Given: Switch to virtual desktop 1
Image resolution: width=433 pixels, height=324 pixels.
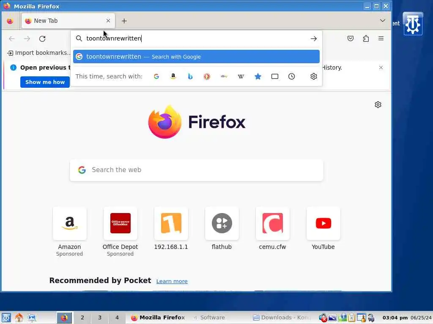Looking at the screenshot, I should point(64,318).
